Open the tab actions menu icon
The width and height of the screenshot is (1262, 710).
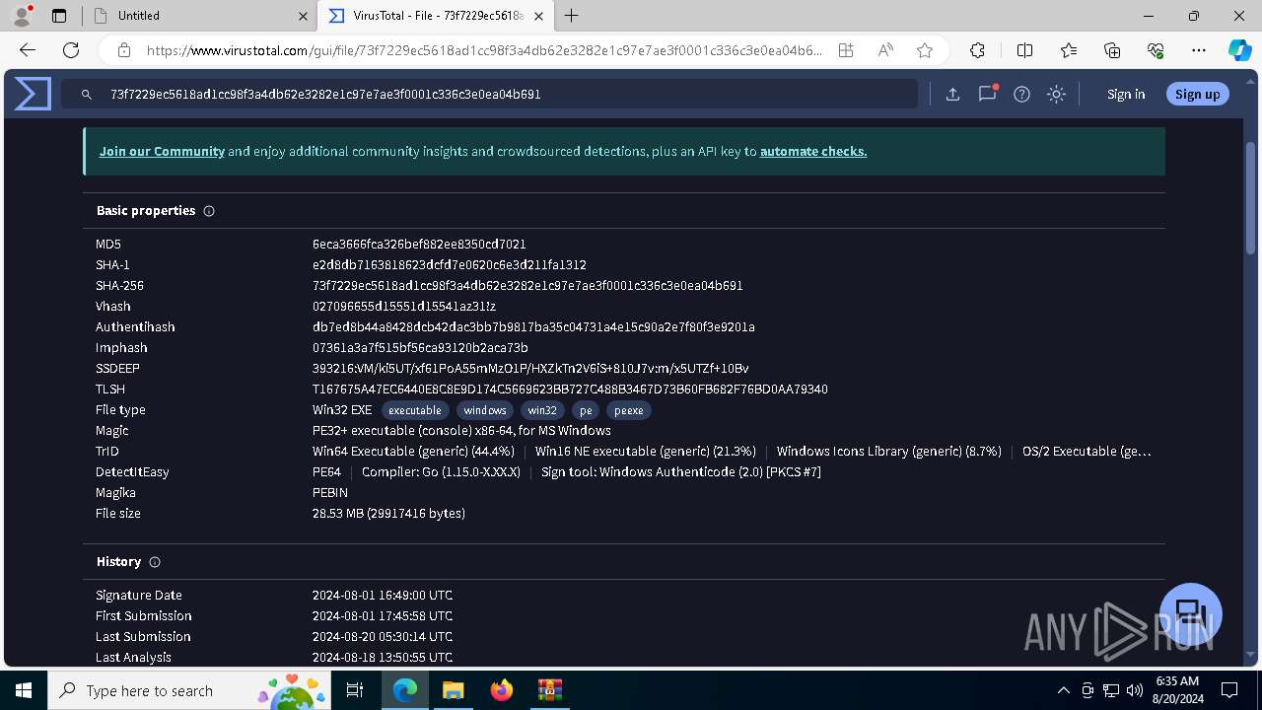59,16
